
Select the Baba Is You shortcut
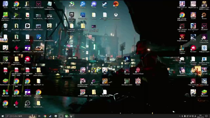click(x=182, y=60)
